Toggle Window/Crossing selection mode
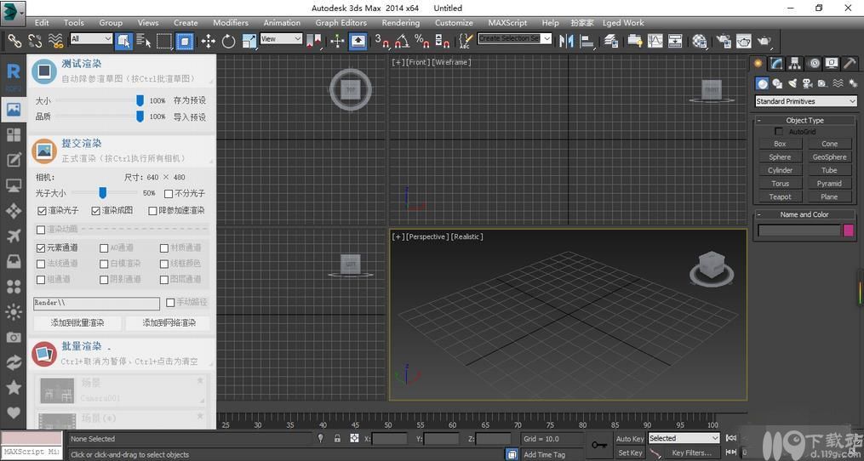This screenshot has height=461, width=864. [186, 40]
